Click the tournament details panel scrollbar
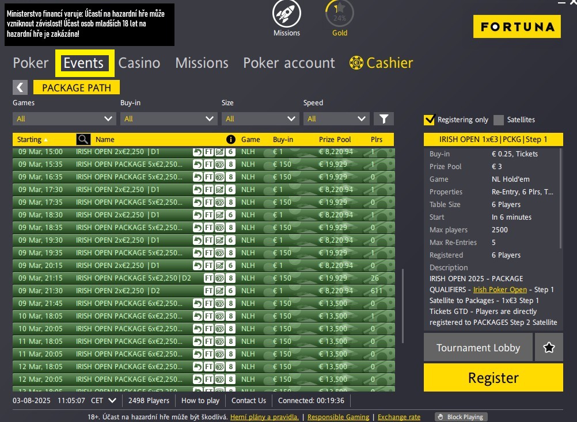Screen dimensions: 577x422 coord(561,198)
